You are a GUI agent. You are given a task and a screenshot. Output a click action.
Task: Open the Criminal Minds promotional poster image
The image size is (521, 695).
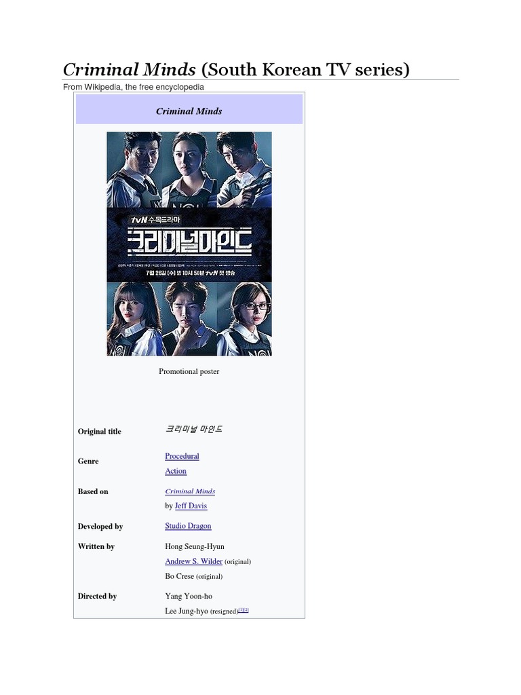189,244
